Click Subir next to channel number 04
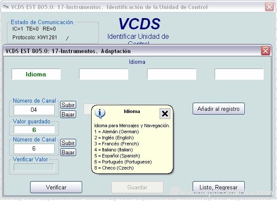The height and width of the screenshot is (201, 277). click(68, 105)
